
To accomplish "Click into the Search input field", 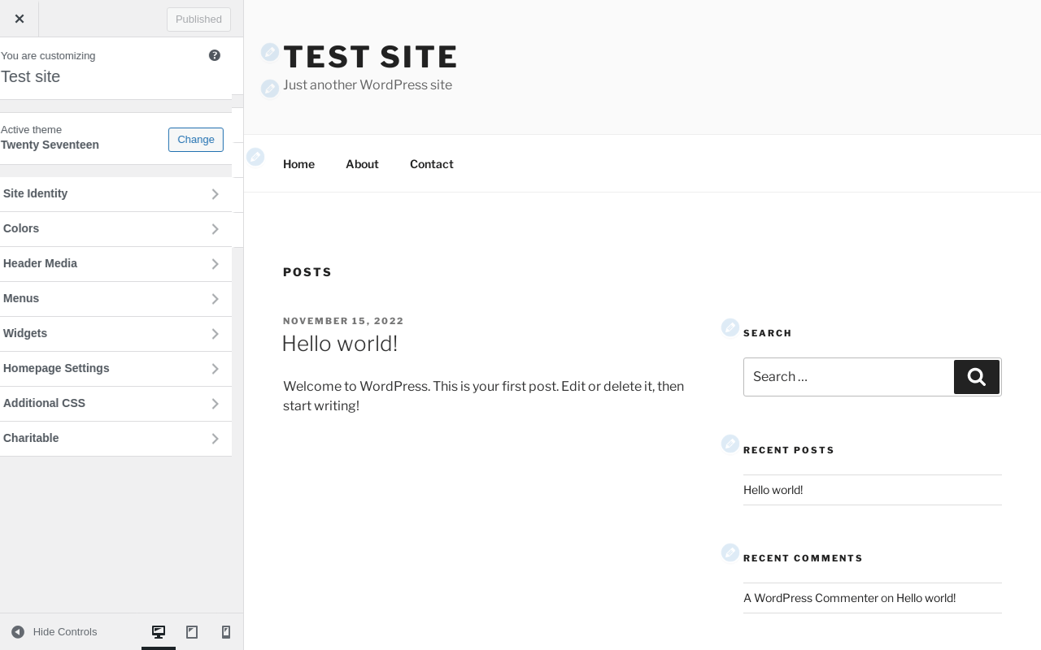I will 848,377.
